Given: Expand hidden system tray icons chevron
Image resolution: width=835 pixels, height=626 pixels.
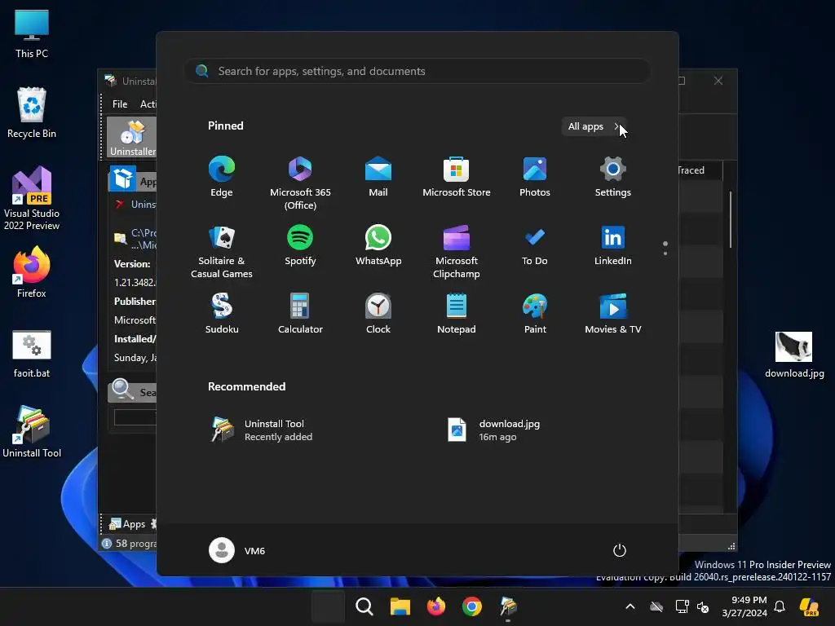Looking at the screenshot, I should (630, 606).
